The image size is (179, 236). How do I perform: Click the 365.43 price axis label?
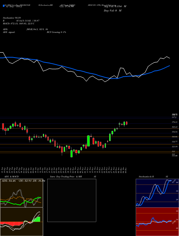[x=174, y=127]
